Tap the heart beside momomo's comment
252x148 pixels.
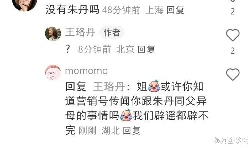tap(233, 74)
